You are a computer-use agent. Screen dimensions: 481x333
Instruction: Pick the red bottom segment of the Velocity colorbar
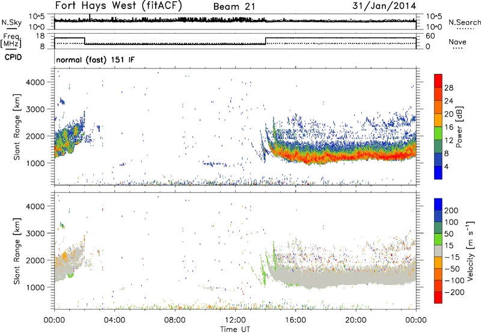[438, 298]
